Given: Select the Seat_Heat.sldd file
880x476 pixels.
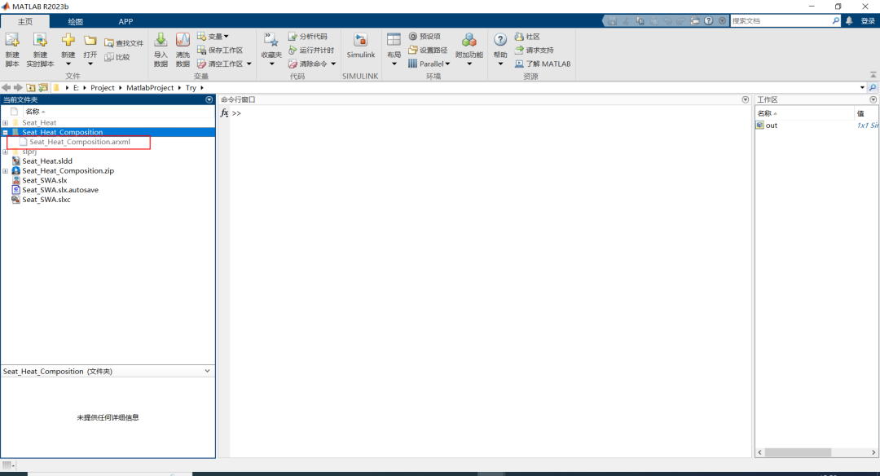Looking at the screenshot, I should pyautogui.click(x=47, y=161).
